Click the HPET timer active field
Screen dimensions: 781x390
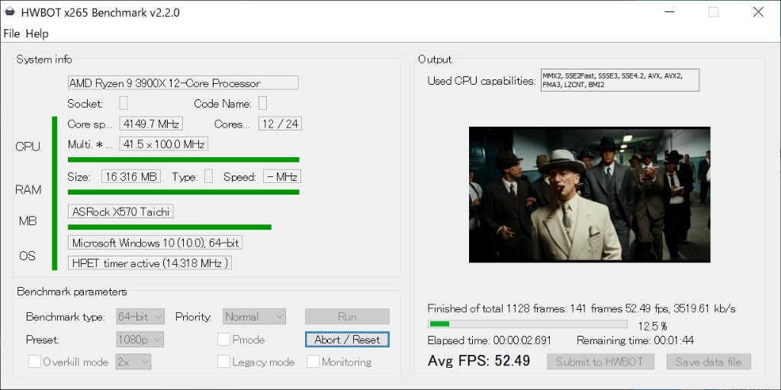149,263
